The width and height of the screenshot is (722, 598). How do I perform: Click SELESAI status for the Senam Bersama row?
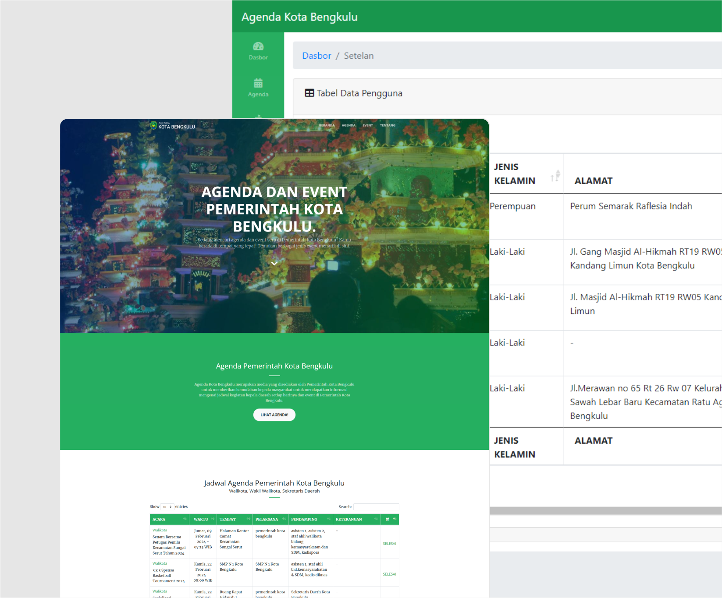pyautogui.click(x=389, y=544)
